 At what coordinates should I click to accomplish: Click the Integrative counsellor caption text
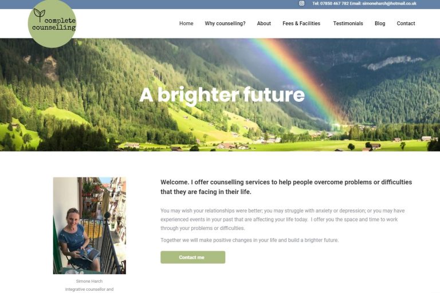point(89,290)
